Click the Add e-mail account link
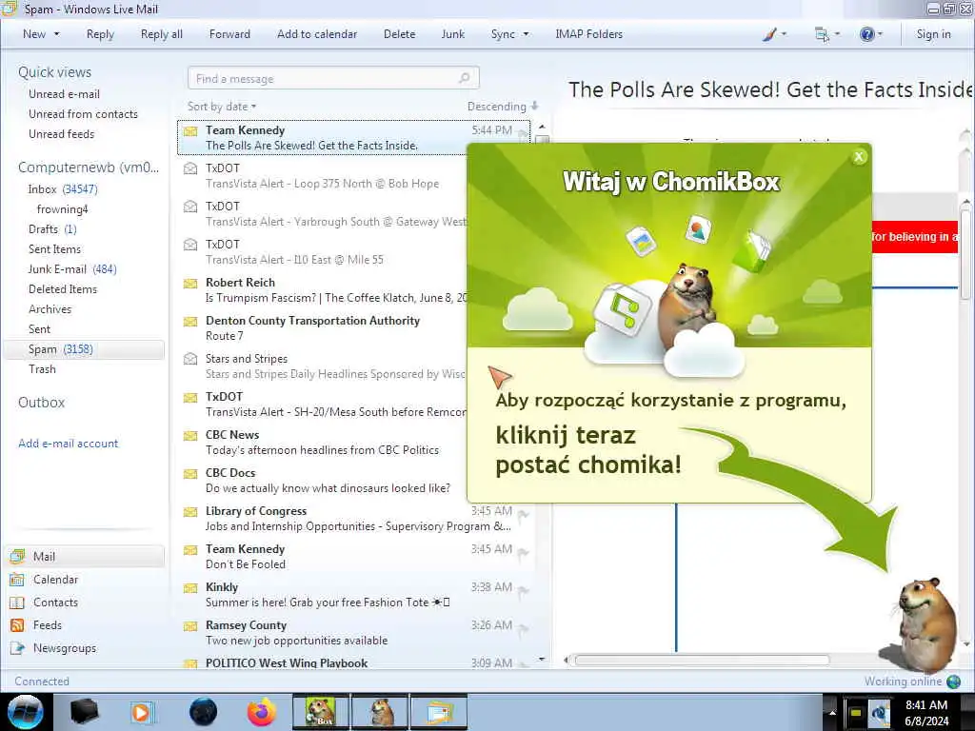 tap(68, 444)
